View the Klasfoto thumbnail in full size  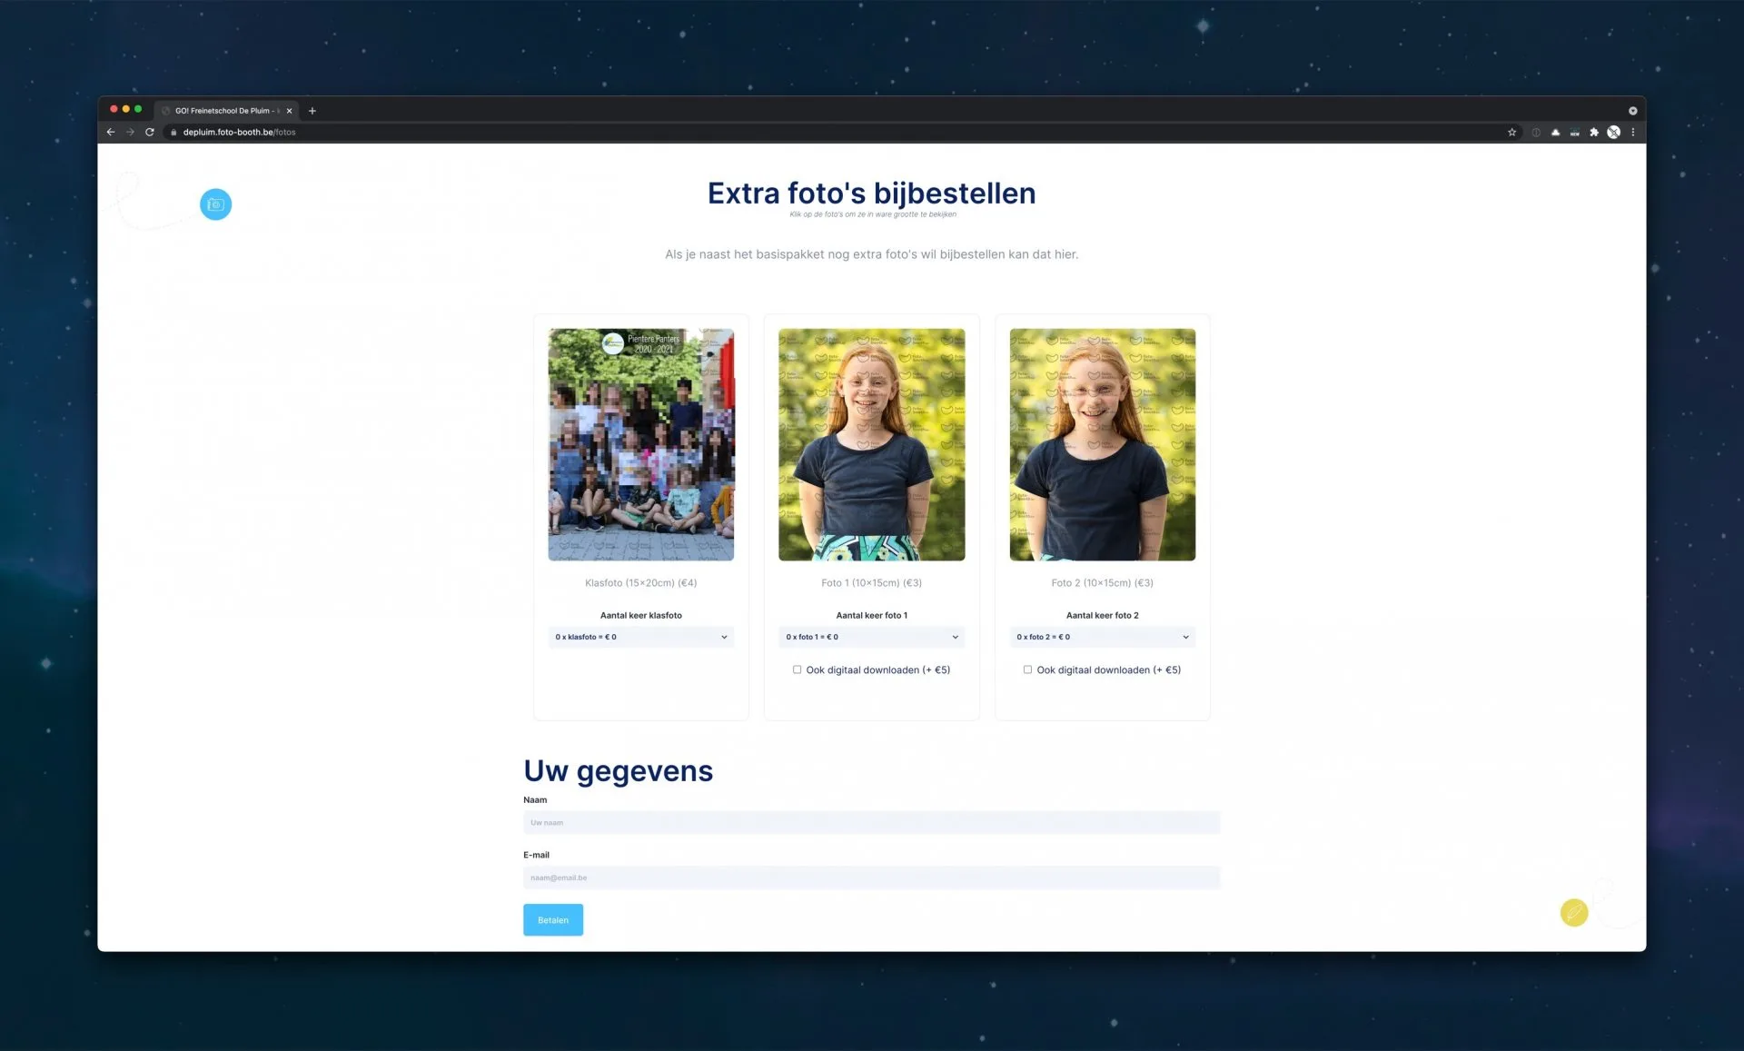point(640,444)
